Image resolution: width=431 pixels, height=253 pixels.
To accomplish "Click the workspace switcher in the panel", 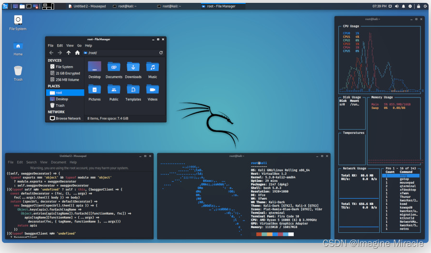I will [x=48, y=6].
